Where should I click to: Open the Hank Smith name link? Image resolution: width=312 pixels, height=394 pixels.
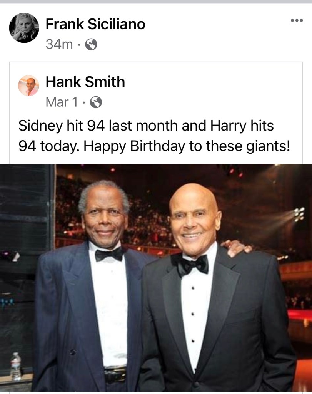click(85, 82)
